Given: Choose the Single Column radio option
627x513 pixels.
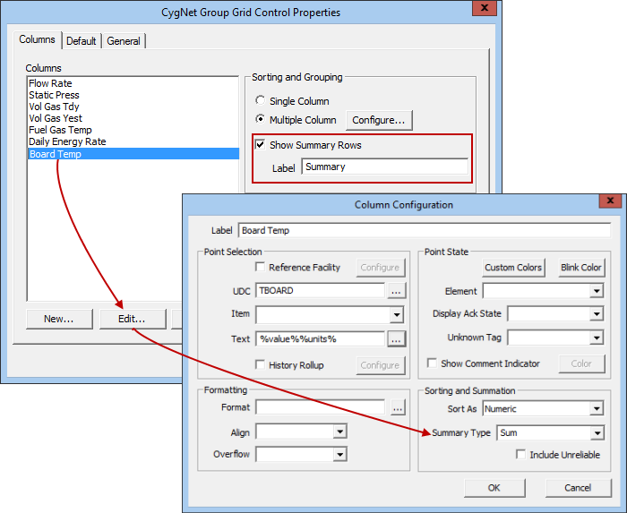Looking at the screenshot, I should (261, 100).
